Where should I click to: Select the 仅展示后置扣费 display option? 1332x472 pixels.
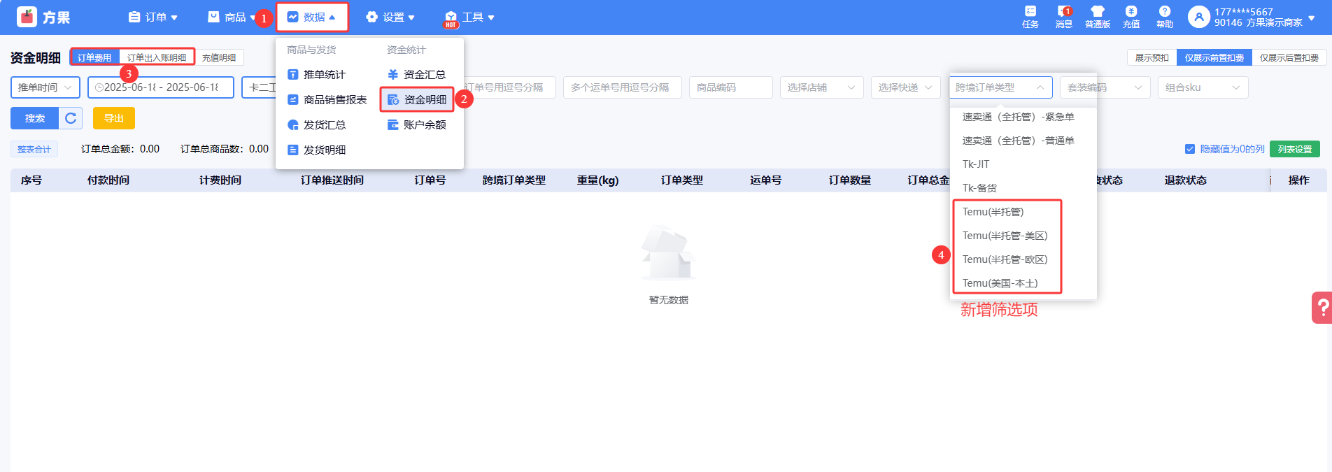click(1289, 58)
